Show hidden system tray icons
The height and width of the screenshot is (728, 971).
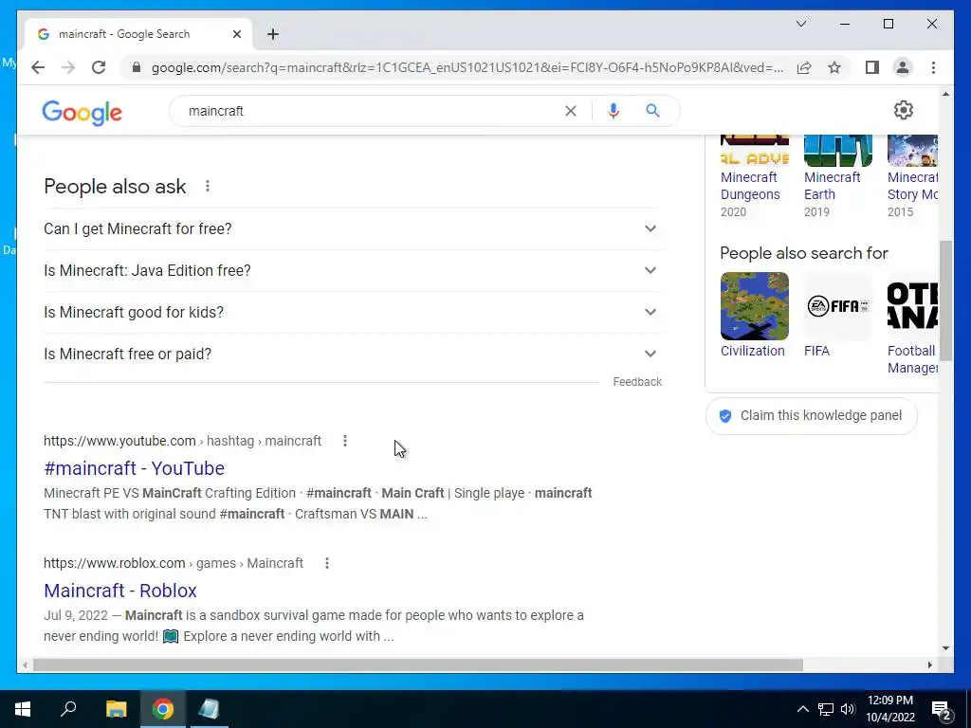pyautogui.click(x=802, y=709)
